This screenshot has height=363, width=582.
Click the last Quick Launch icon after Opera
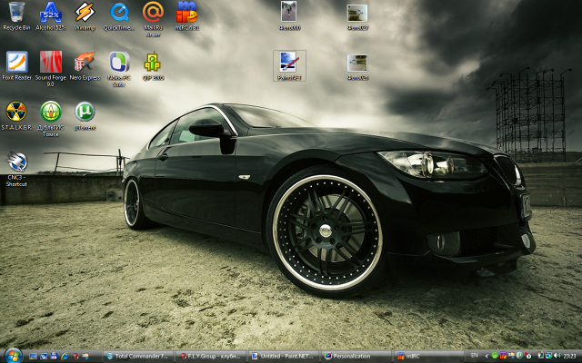pyautogui.click(x=85, y=356)
